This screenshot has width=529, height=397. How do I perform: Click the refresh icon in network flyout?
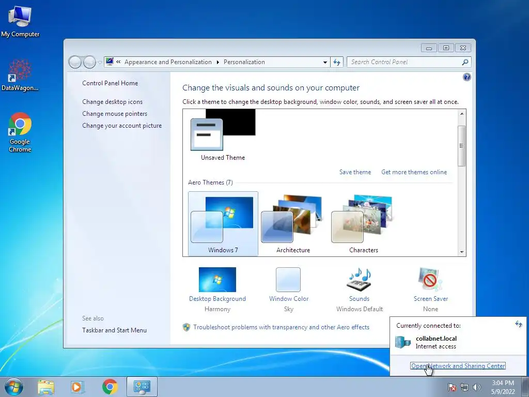pos(519,325)
